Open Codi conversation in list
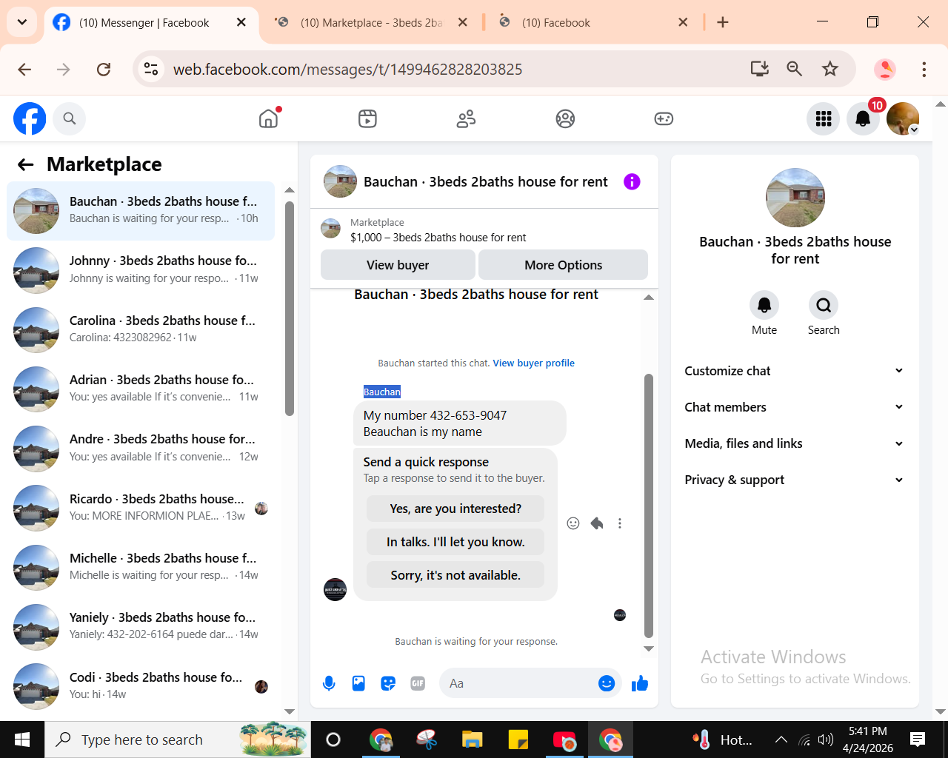Image resolution: width=948 pixels, height=758 pixels. pyautogui.click(x=141, y=686)
